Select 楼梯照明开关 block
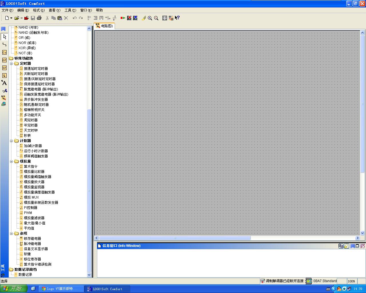366x293 pixels. pyautogui.click(x=34, y=110)
